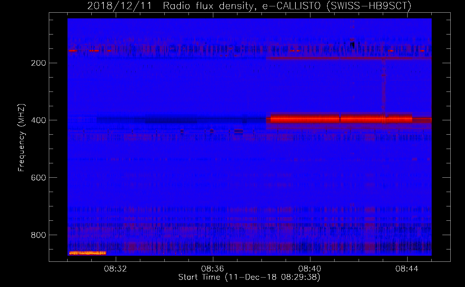The height and width of the screenshot is (287, 465).
Task: Click the bright red emission band near 400 MHz
Action: (341, 119)
